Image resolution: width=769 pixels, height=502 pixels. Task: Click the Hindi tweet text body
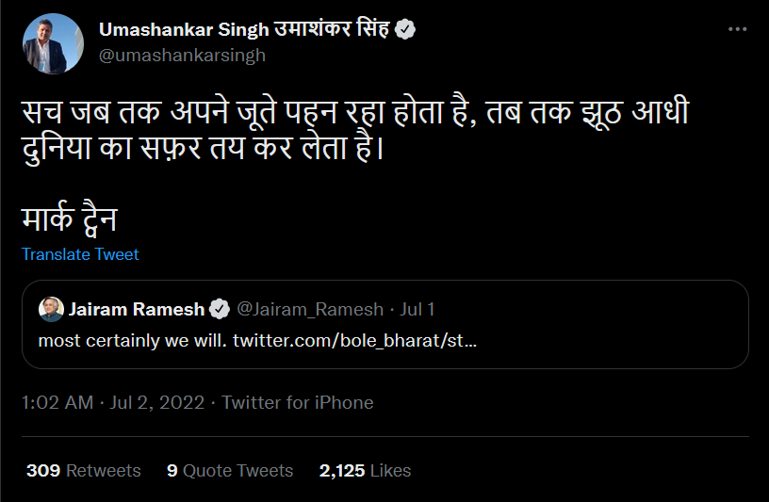pos(355,130)
